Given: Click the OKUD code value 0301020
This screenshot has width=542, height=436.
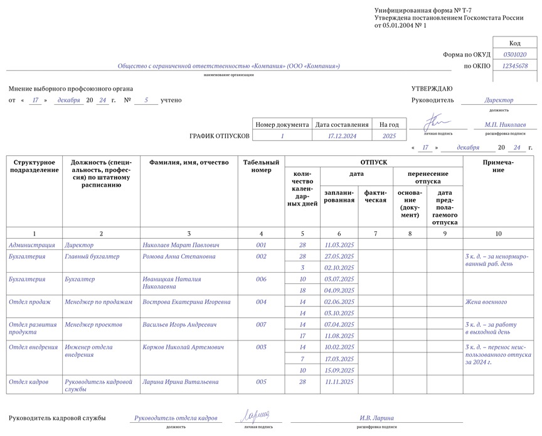Looking at the screenshot, I should click(515, 55).
